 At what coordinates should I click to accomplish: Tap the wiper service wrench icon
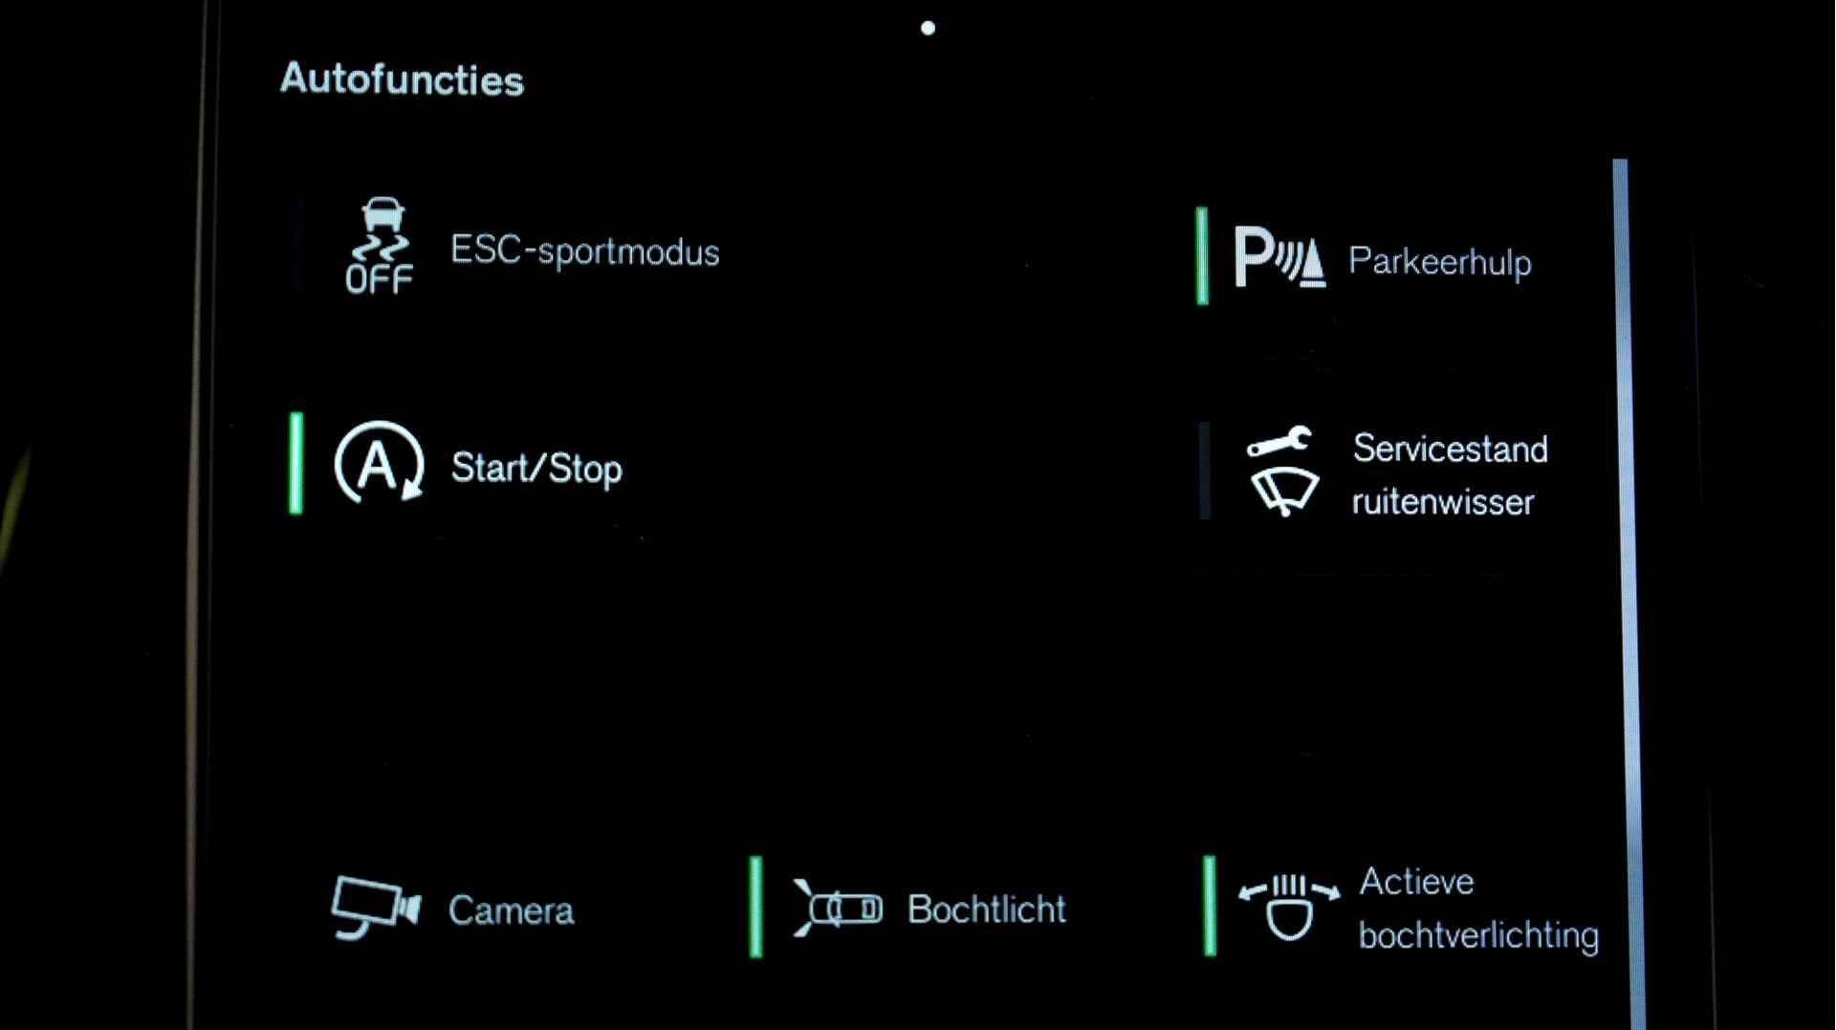click(x=1283, y=471)
